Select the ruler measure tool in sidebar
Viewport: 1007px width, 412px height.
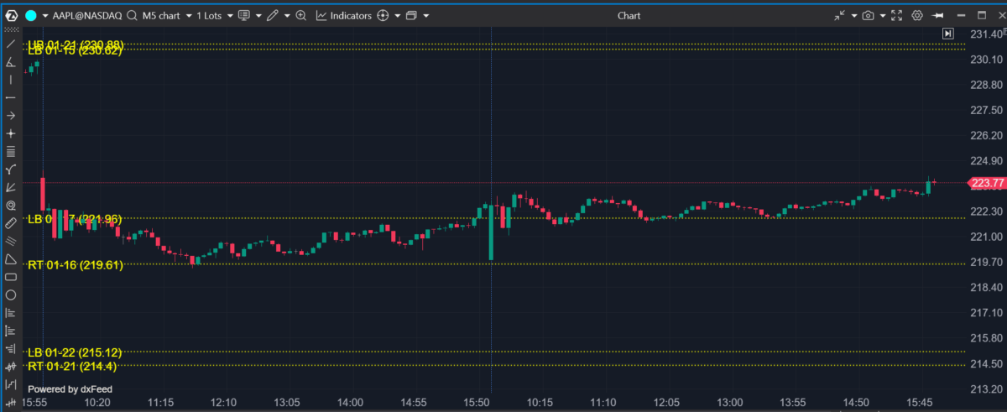coord(10,223)
